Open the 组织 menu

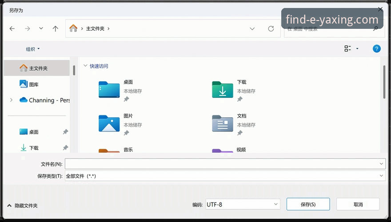click(x=33, y=49)
